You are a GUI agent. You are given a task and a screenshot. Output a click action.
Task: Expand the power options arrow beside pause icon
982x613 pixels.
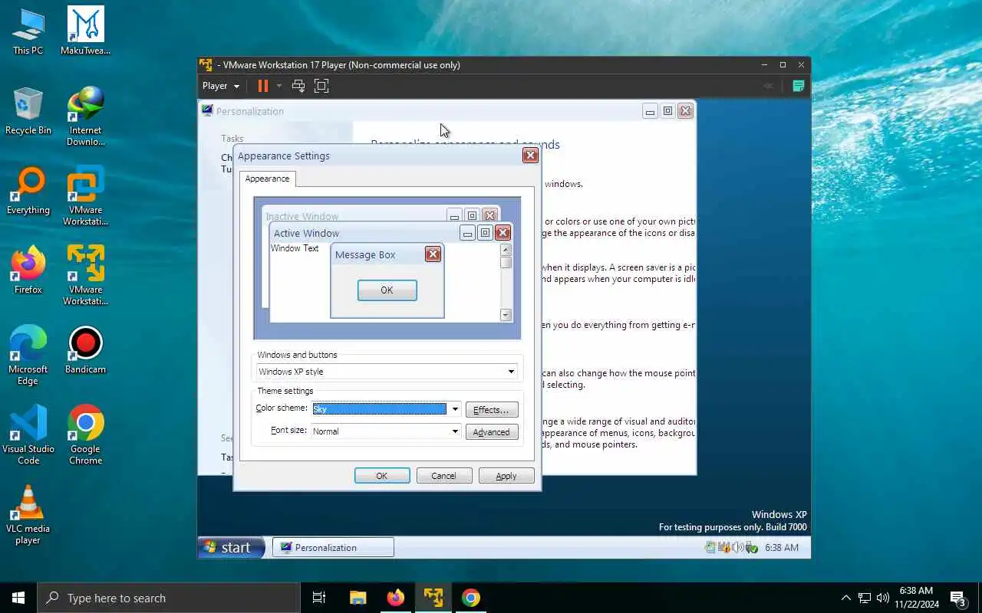coord(279,86)
